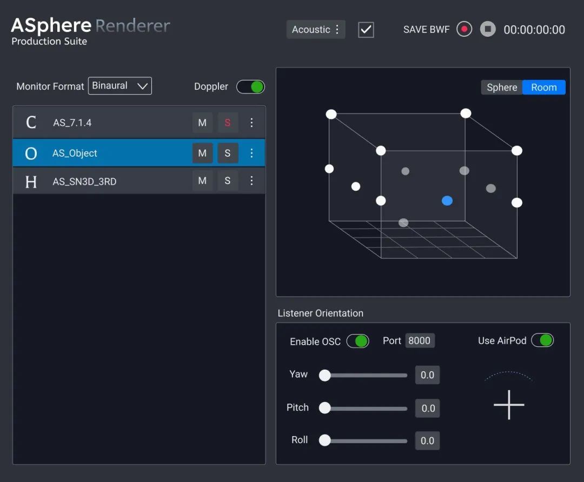The width and height of the screenshot is (584, 482).
Task: Open the Monitor Format Binaural dropdown
Action: (x=120, y=86)
